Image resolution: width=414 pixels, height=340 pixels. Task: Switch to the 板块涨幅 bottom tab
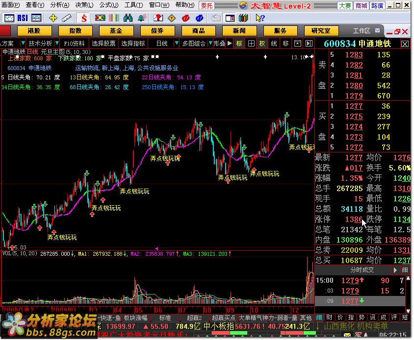[136, 317]
